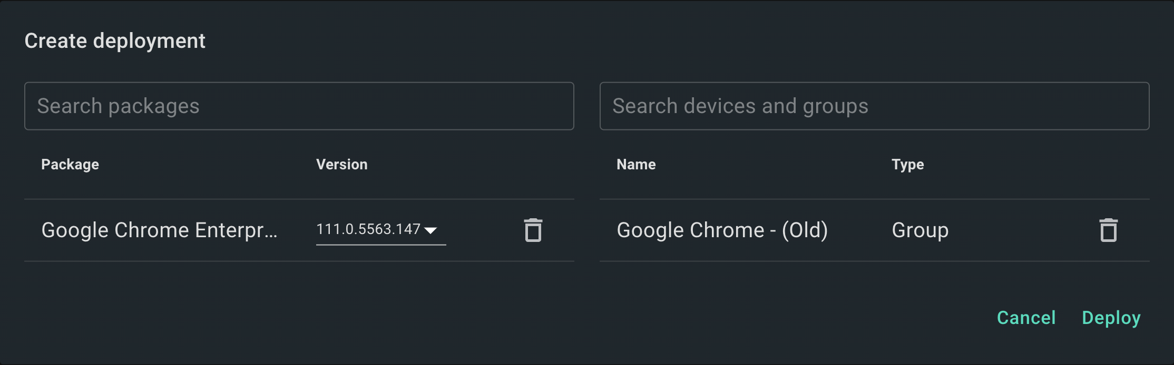The image size is (1174, 365).
Task: Click the word "Chrome" in the package name
Action: pos(152,230)
